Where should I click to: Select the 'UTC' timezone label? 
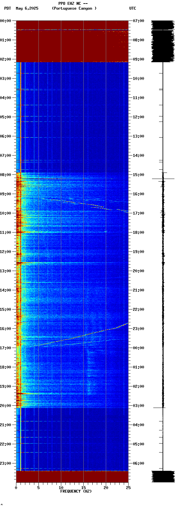pos(133,8)
